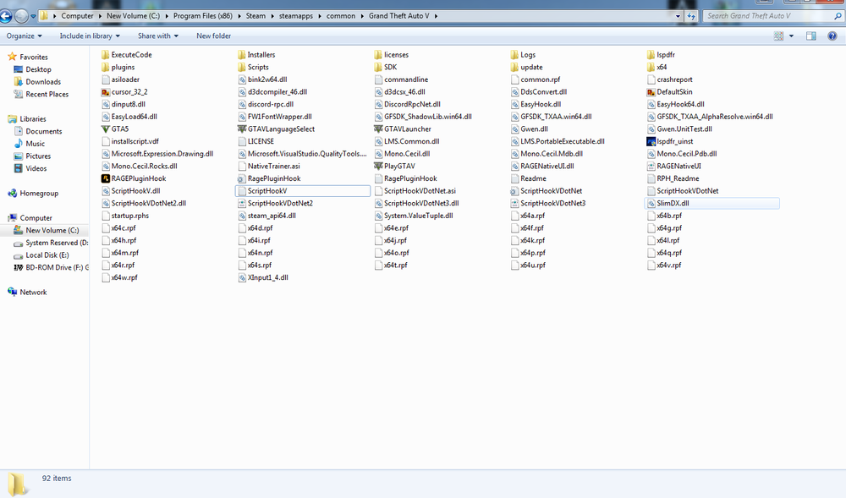The width and height of the screenshot is (846, 498).
Task: Select the common.rpf file
Action: pos(536,79)
